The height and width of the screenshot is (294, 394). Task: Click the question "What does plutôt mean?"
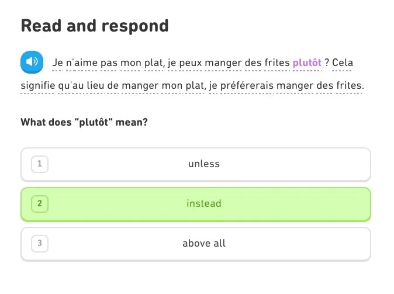coord(84,122)
